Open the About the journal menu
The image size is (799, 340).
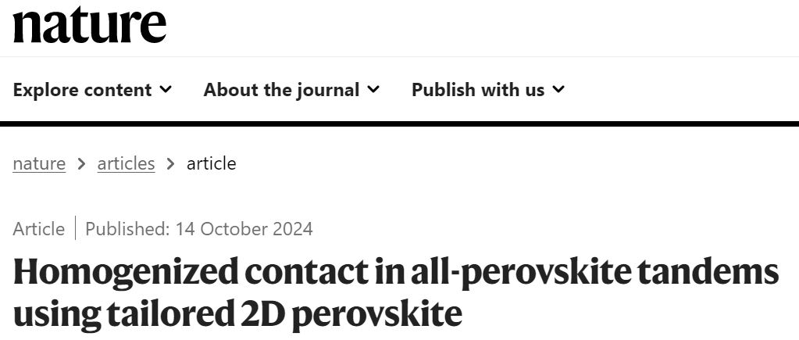(281, 90)
